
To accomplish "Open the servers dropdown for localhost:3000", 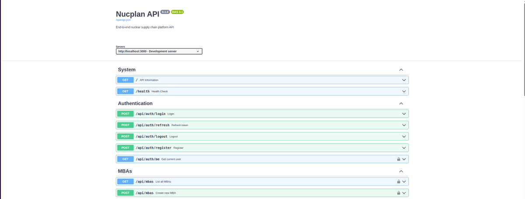I will (x=159, y=51).
